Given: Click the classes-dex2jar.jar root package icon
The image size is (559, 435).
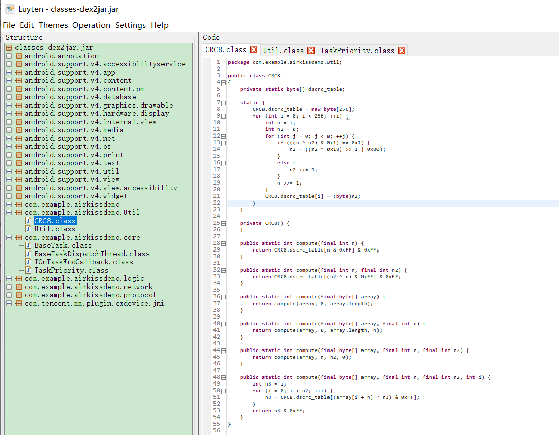Looking at the screenshot, I should coord(9,48).
